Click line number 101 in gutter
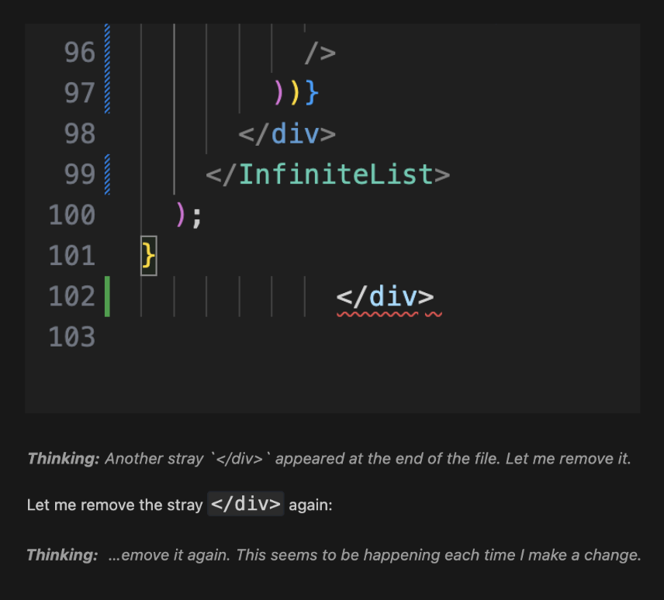The width and height of the screenshot is (664, 600). 71,256
